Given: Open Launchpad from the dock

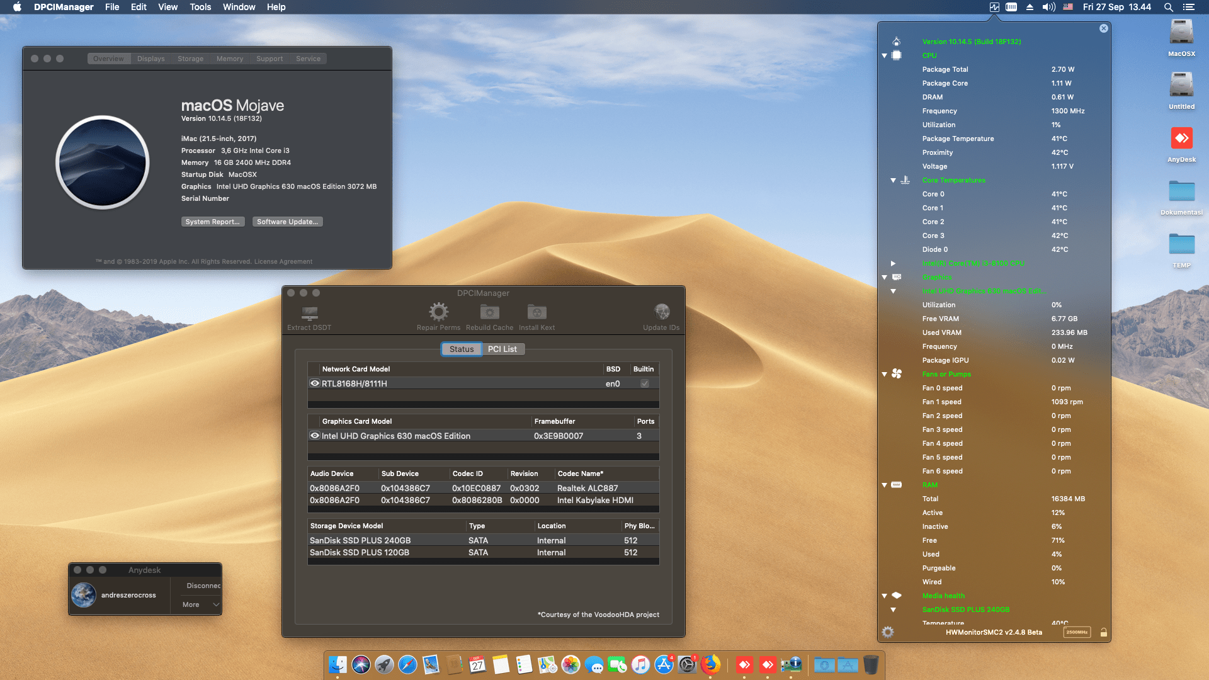Looking at the screenshot, I should coord(384,664).
